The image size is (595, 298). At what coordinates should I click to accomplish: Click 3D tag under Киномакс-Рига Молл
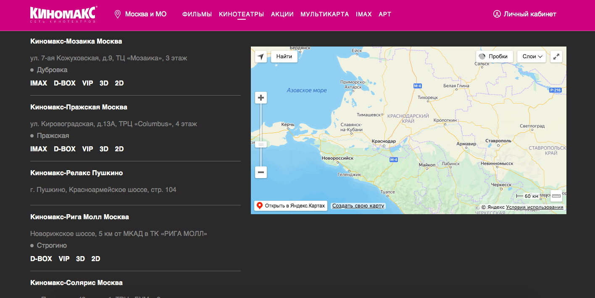tap(80, 259)
